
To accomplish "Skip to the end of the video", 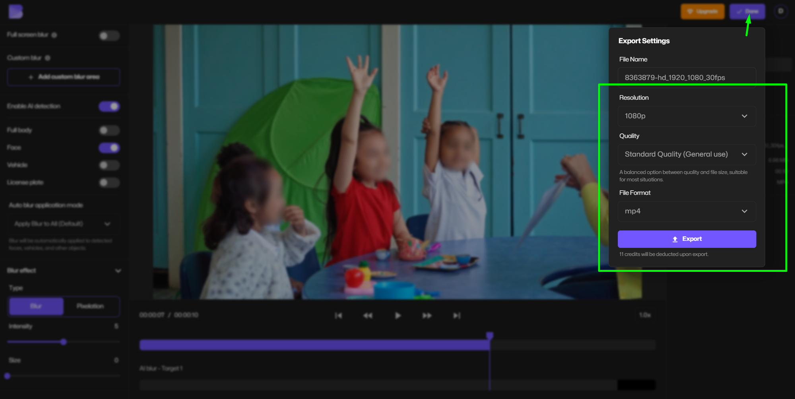I will 457,316.
